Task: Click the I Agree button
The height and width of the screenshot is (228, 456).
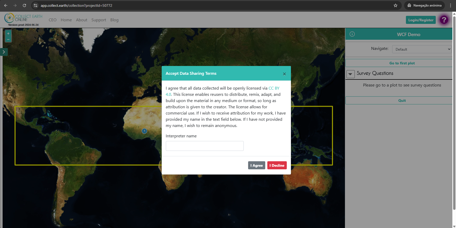Action: pos(257,165)
